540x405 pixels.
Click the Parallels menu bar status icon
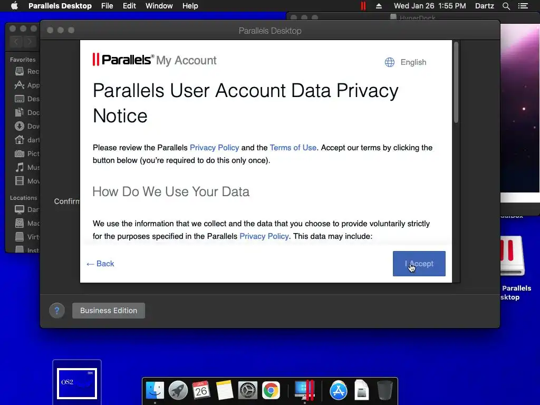[x=363, y=6]
